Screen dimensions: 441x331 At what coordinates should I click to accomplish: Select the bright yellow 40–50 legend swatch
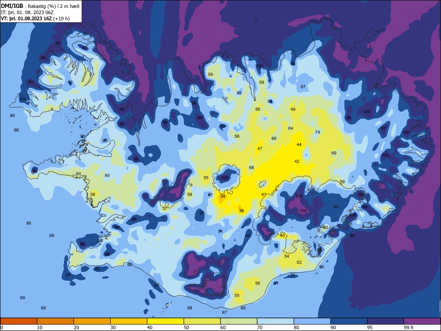[x=165, y=321]
